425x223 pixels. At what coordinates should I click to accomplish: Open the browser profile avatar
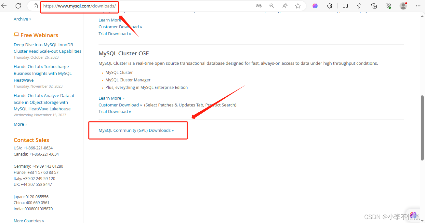click(x=403, y=6)
